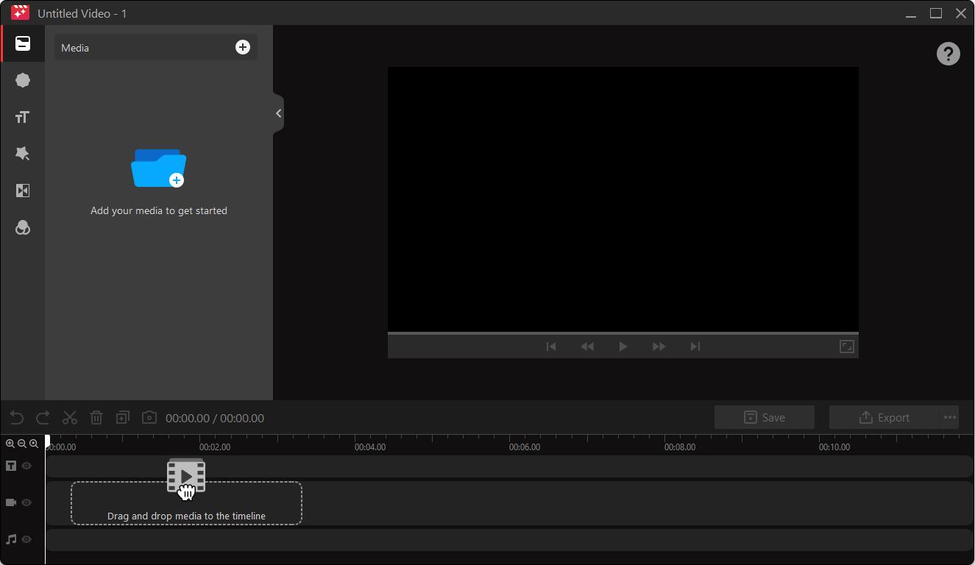Open export options three-dot menu
The image size is (975, 565).
point(949,417)
